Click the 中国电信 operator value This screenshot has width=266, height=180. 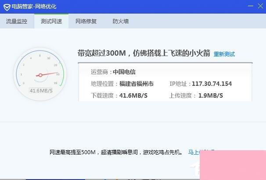click(124, 72)
